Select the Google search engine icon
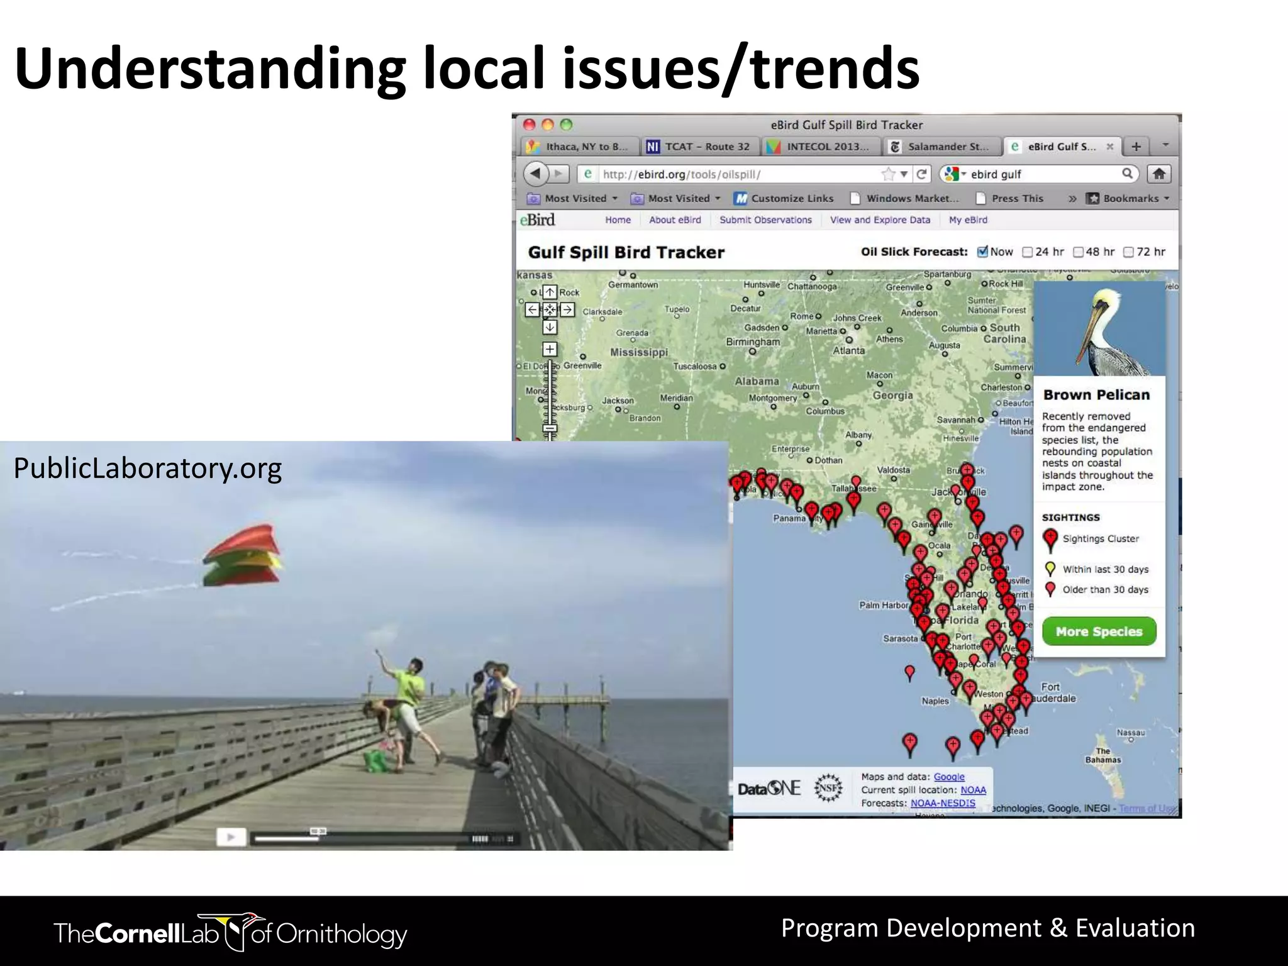 point(952,174)
